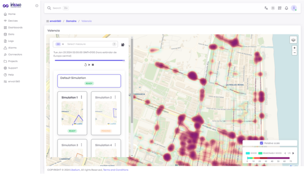Open the Terms and Conditions link

(116, 169)
